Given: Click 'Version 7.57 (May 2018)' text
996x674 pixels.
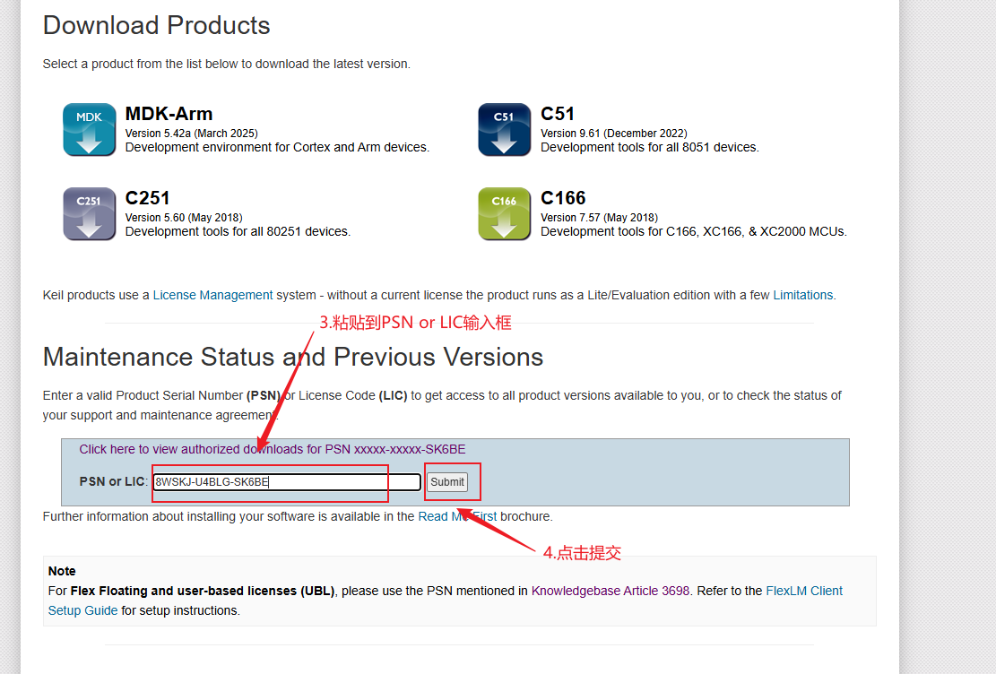Looking at the screenshot, I should (x=599, y=218).
